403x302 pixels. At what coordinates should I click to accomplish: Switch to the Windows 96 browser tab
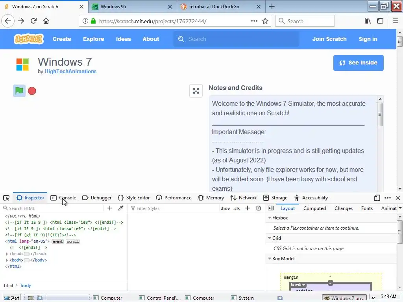(x=132, y=6)
